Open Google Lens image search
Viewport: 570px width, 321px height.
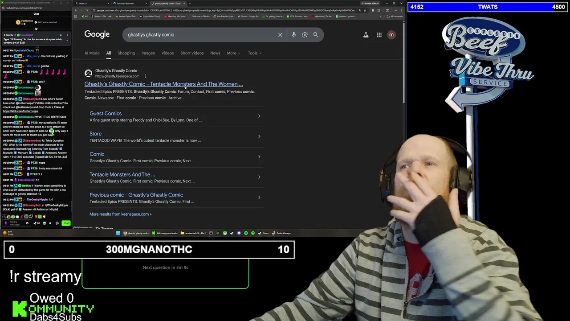tap(305, 35)
